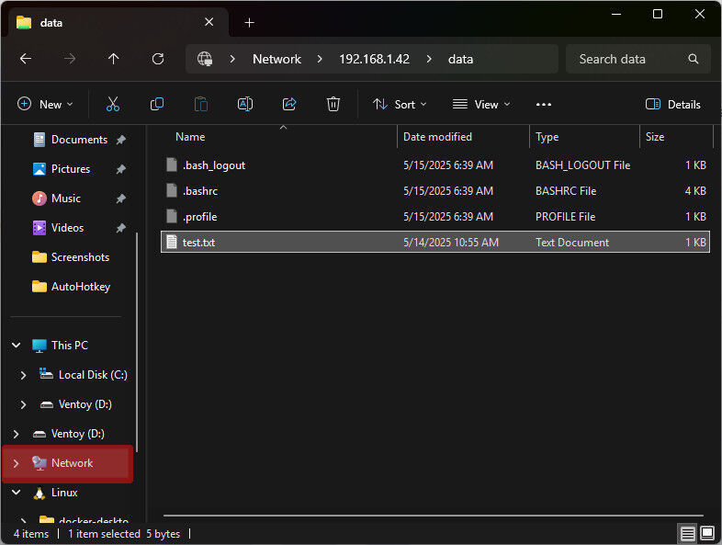The image size is (722, 545).
Task: Click 192.168.1.42 in the address breadcrumb
Action: coord(374,59)
